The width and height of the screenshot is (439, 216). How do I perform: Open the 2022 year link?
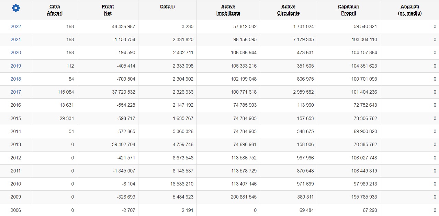pyautogui.click(x=16, y=26)
